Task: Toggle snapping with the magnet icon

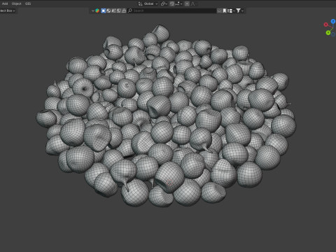Action: 172,3
